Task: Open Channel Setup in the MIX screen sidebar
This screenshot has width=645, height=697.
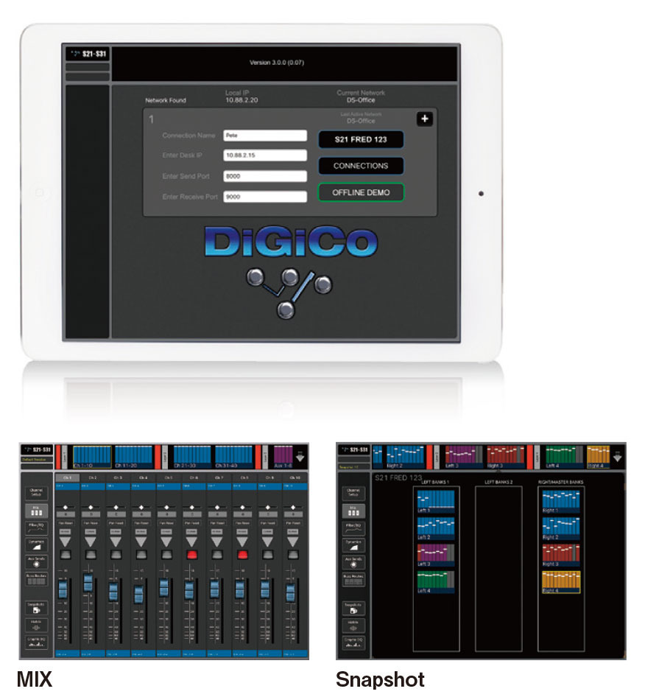Action: [36, 493]
